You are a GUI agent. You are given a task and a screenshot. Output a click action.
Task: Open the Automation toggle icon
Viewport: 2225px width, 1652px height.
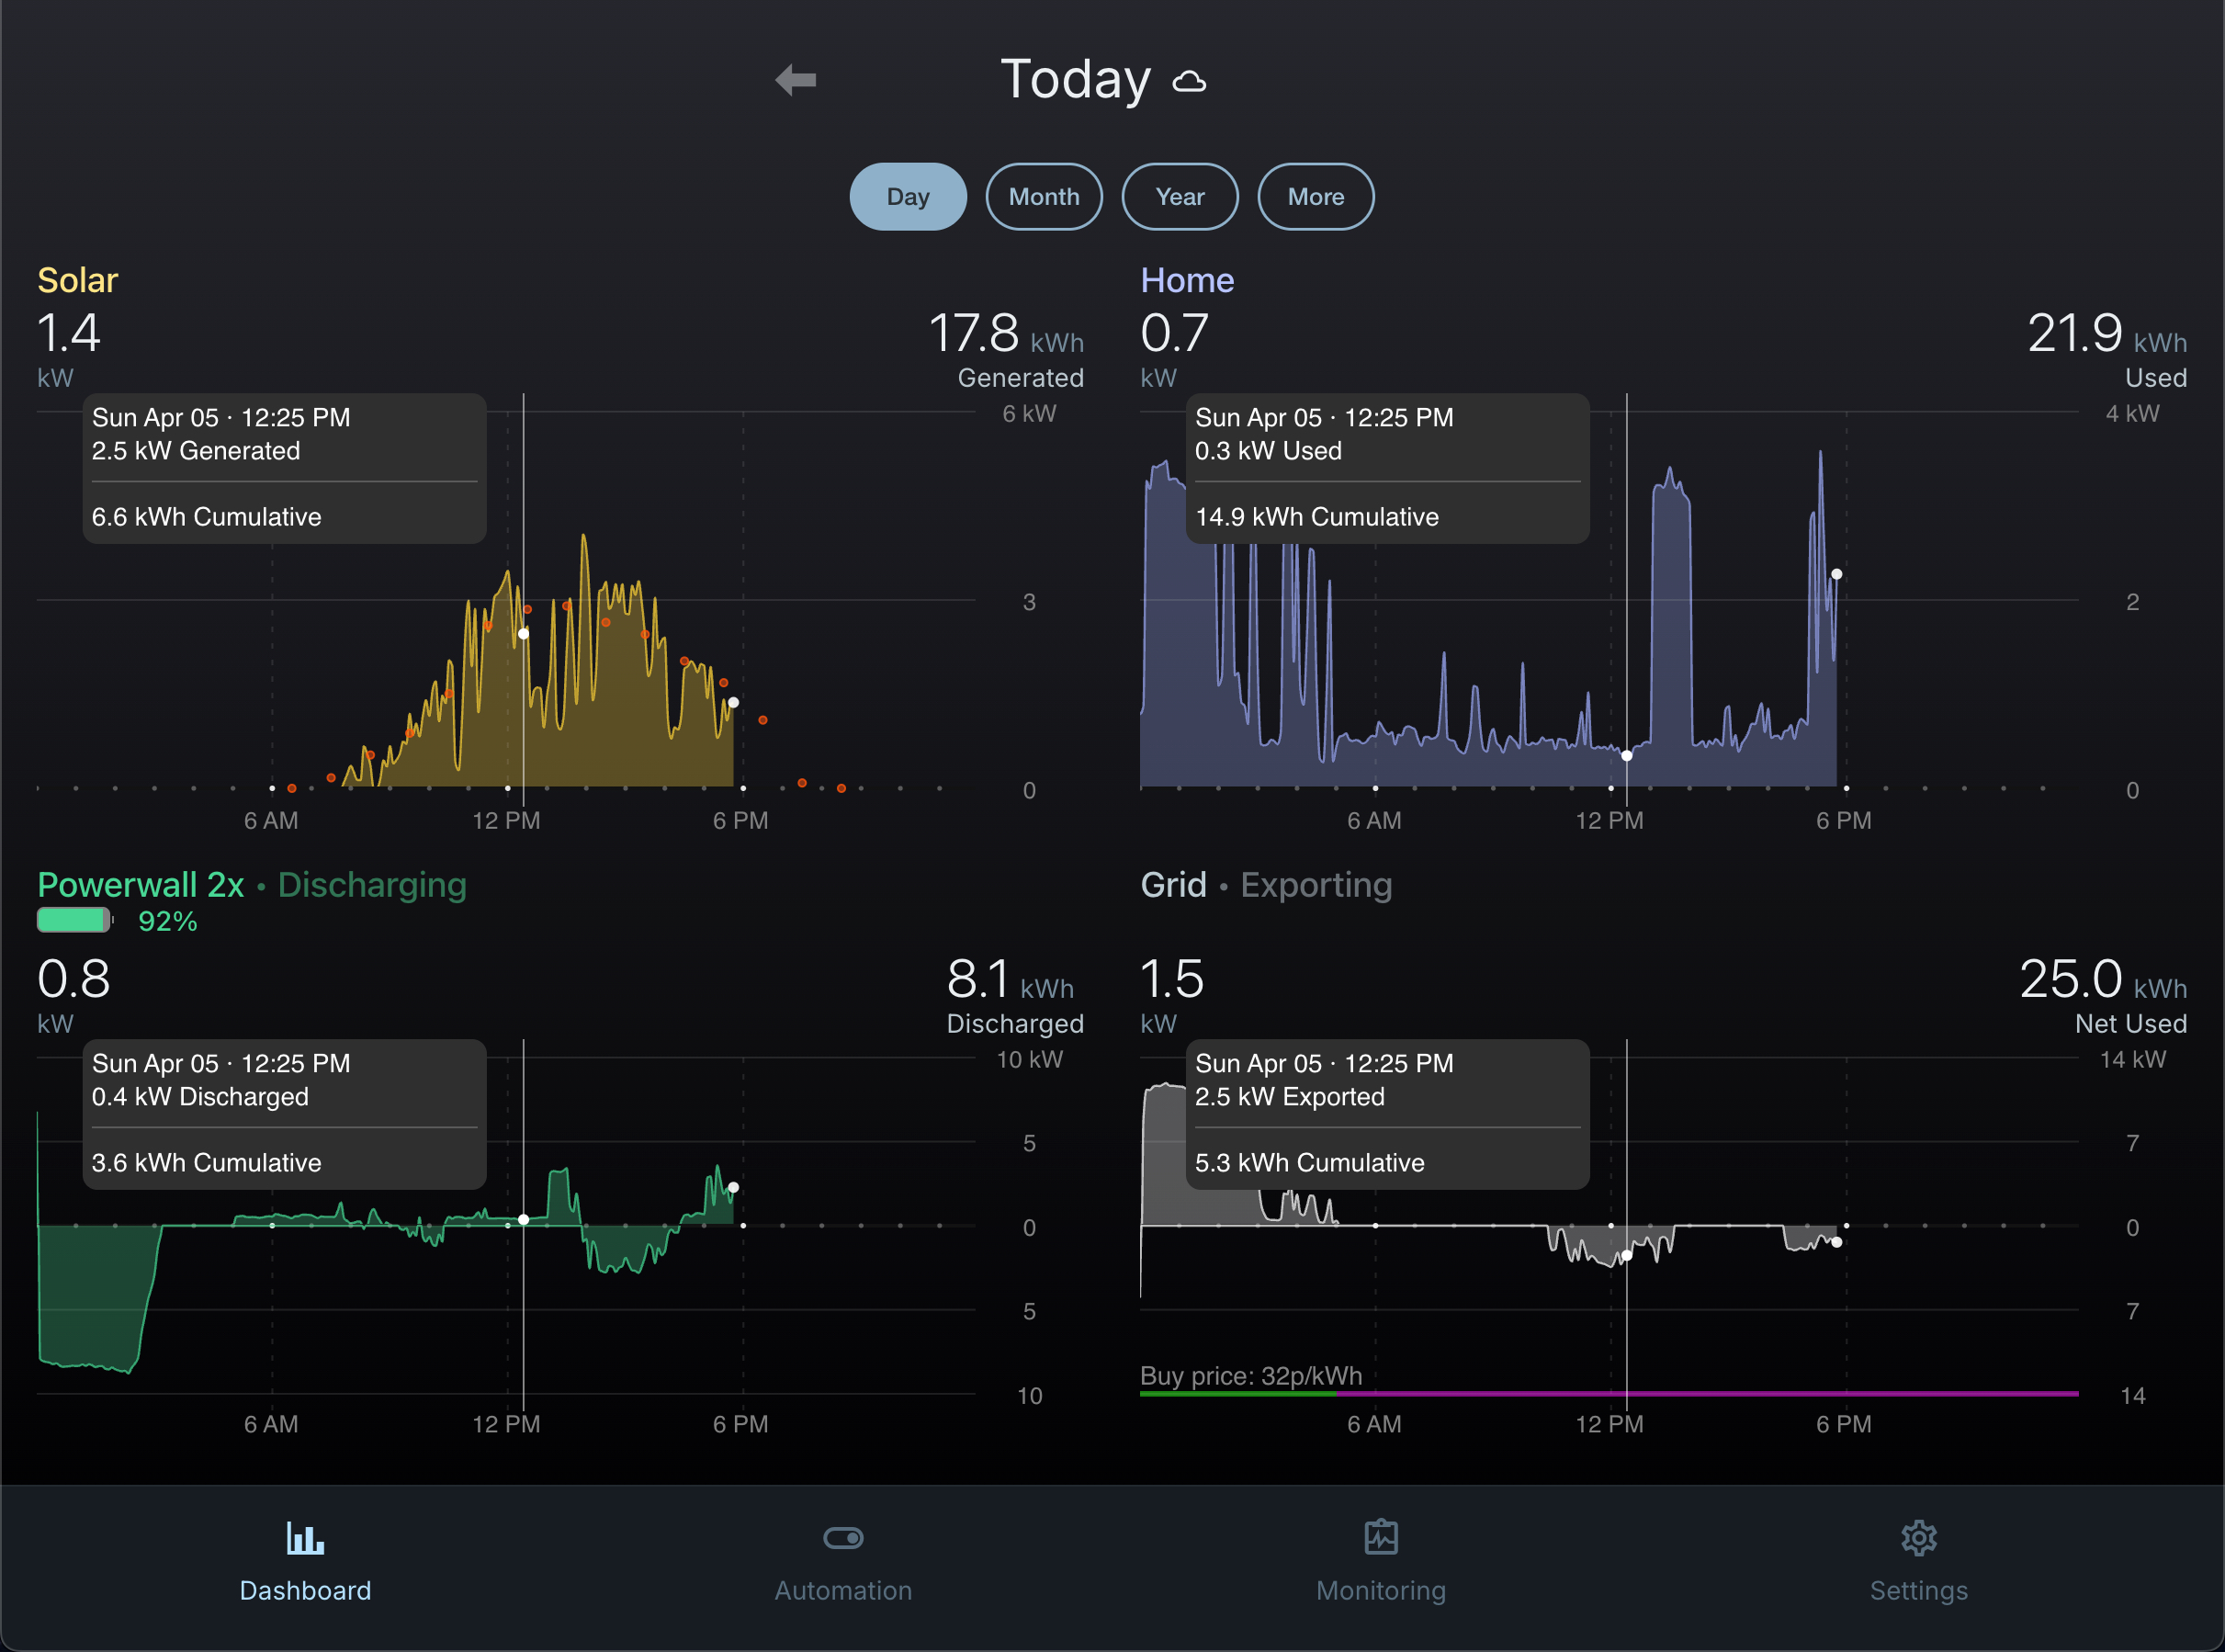(842, 1537)
